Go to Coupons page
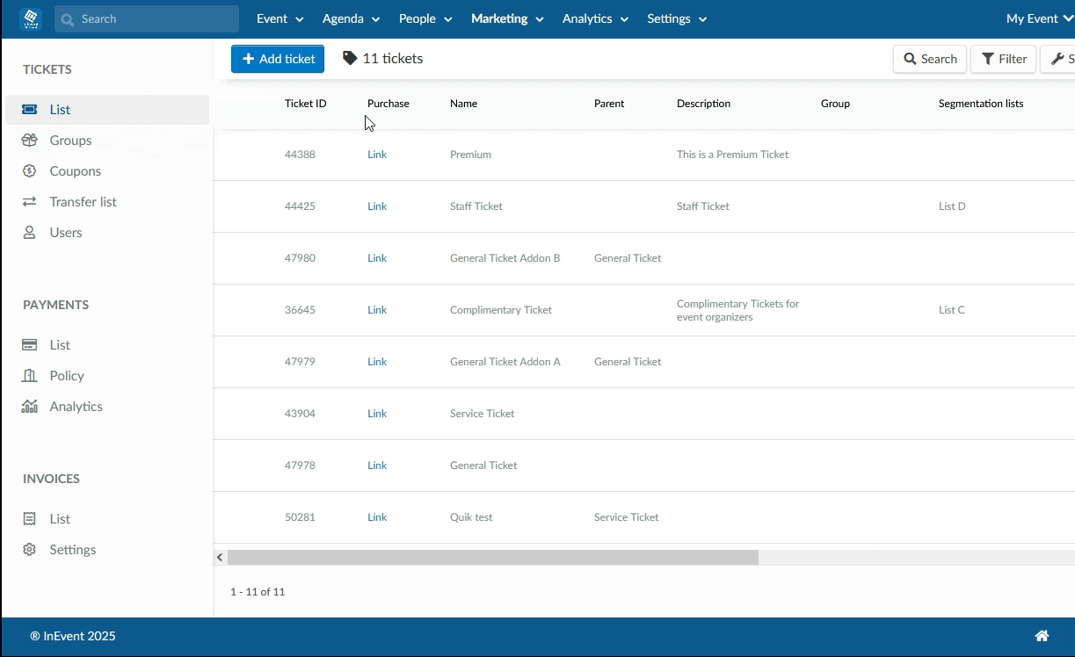 (75, 171)
